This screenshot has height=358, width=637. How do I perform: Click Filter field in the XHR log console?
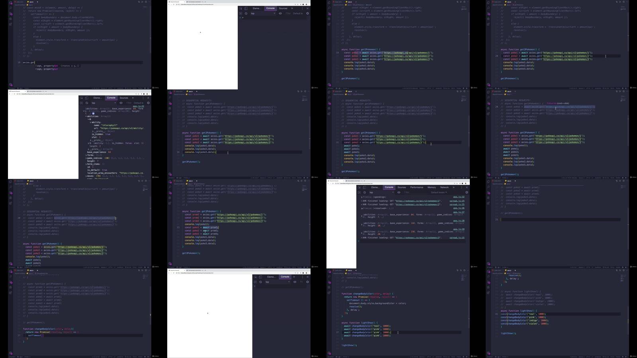tap(416, 193)
